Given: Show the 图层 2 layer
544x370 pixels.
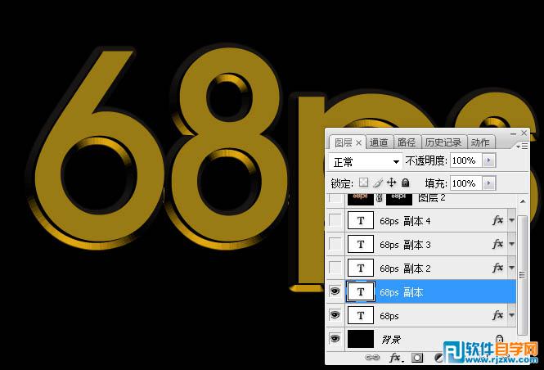Looking at the screenshot, I should [335, 199].
